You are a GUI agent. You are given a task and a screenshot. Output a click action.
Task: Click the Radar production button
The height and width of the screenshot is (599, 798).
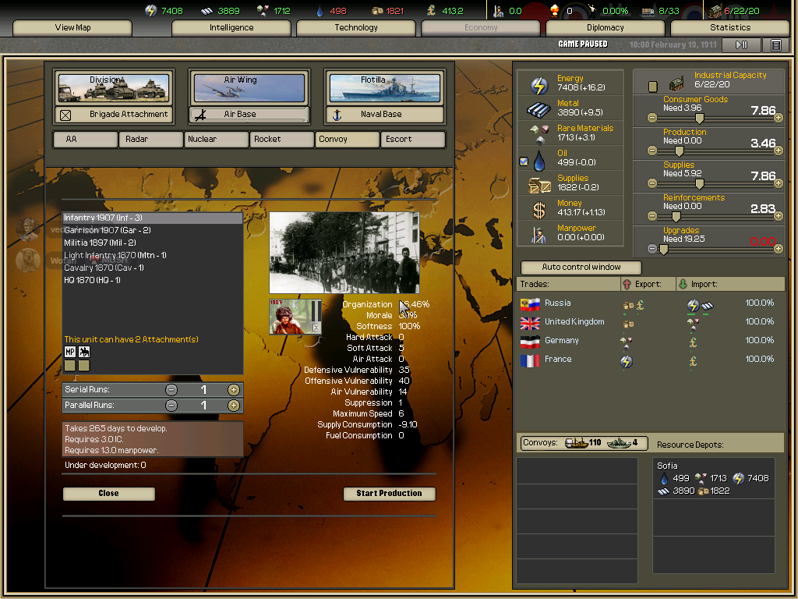[150, 139]
